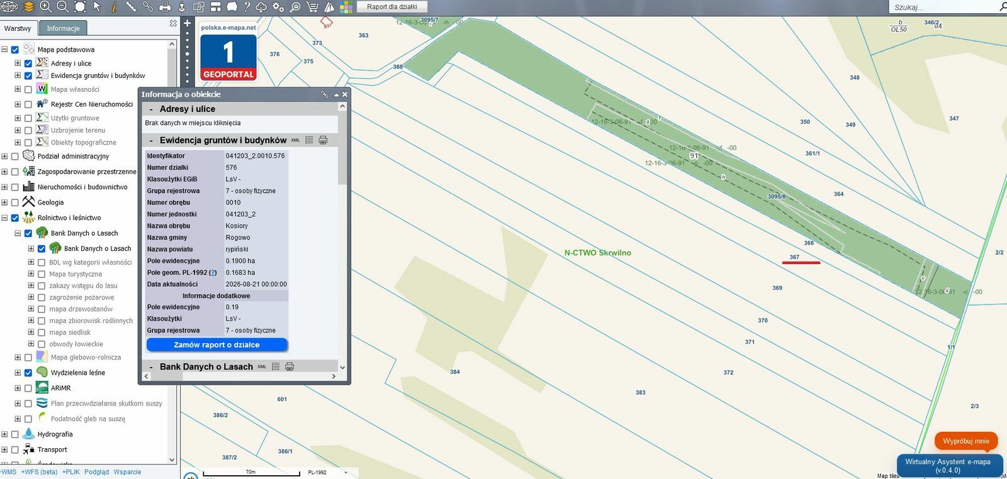This screenshot has width=1007, height=479.
Task: Open the Podgląd link
Action: pos(96,472)
